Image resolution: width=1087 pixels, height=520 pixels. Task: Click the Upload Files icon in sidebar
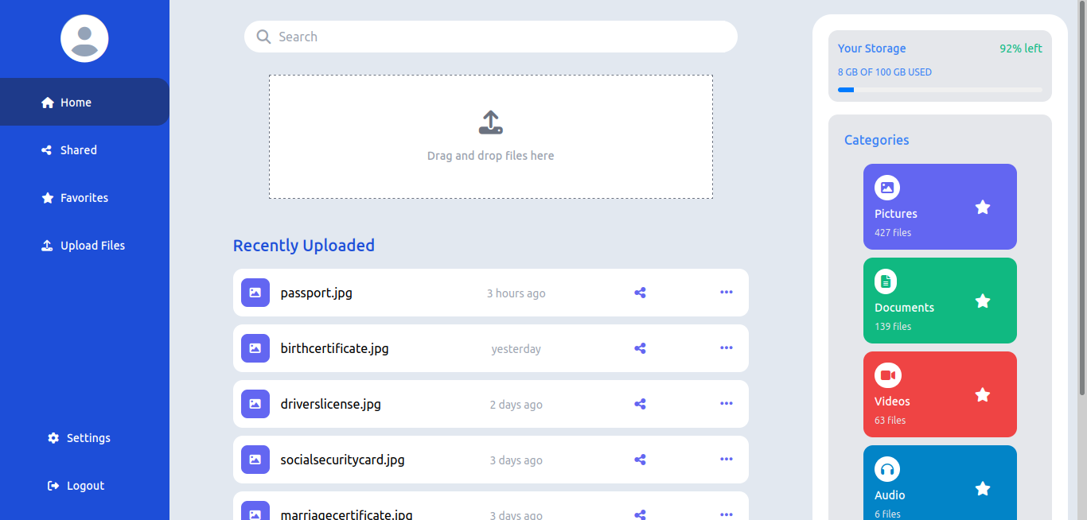tap(47, 245)
